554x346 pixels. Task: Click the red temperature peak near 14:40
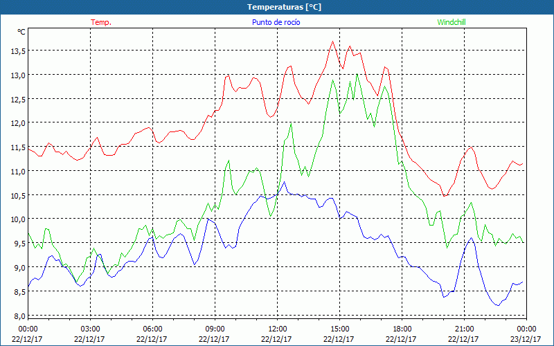(x=332, y=42)
